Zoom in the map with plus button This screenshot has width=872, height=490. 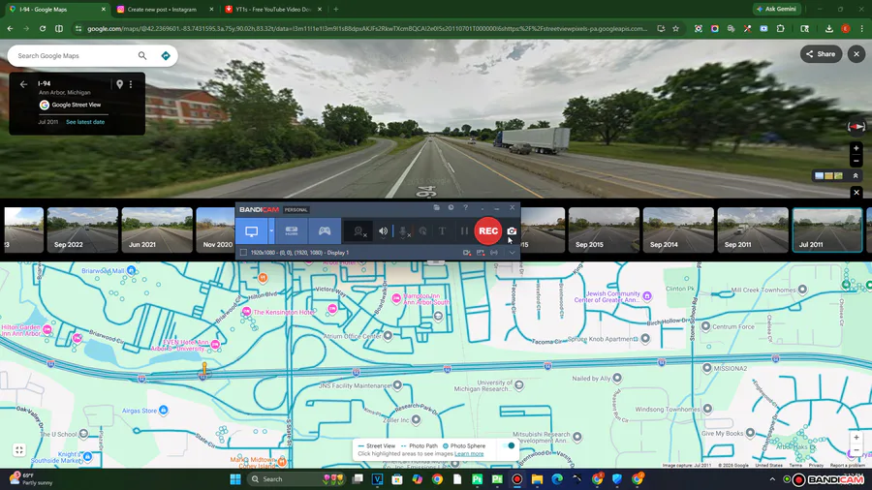856,438
